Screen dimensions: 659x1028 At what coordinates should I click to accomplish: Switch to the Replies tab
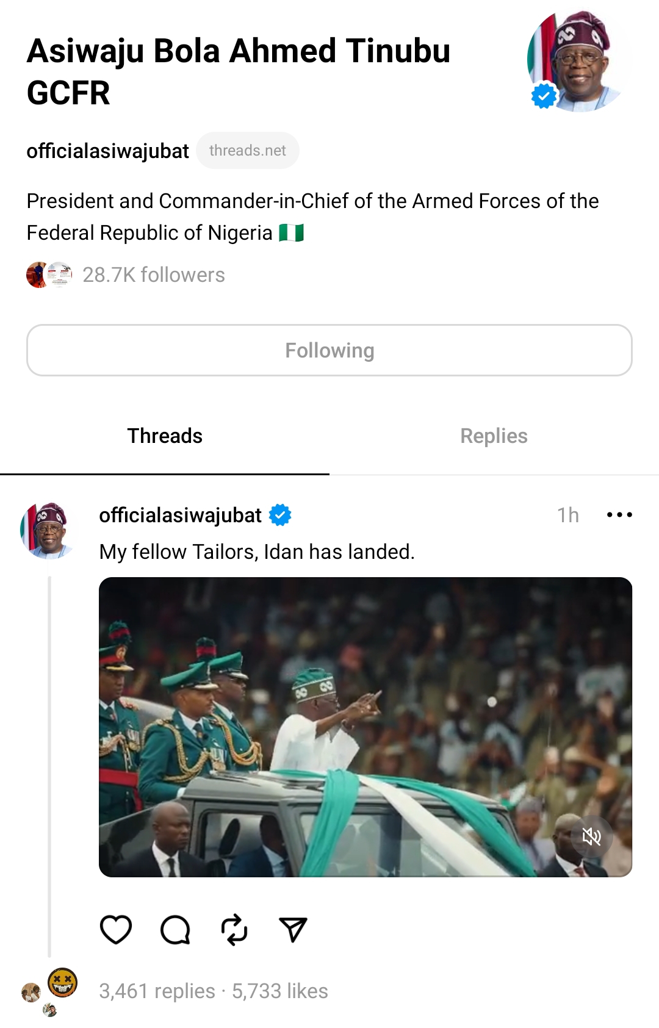coord(494,436)
